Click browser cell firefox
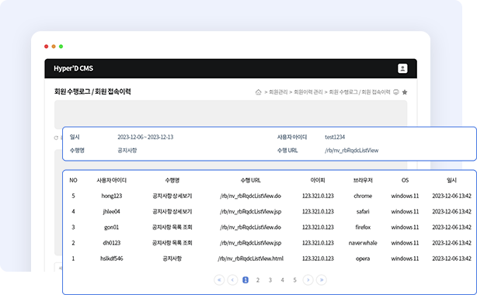477x295 pixels. 363,227
